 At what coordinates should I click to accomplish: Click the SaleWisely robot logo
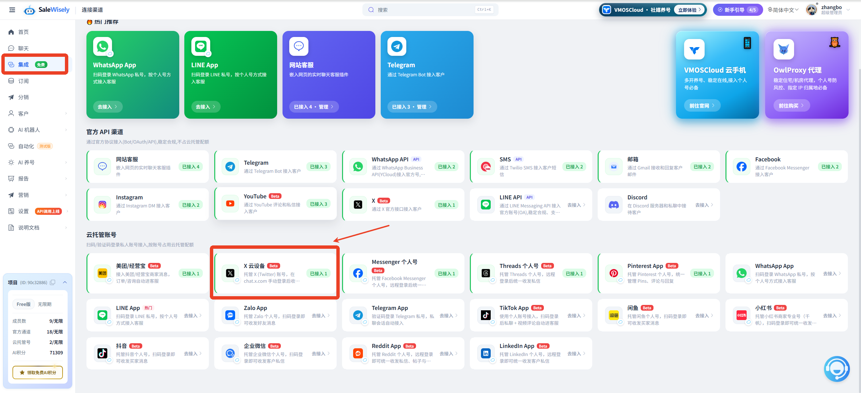[30, 10]
